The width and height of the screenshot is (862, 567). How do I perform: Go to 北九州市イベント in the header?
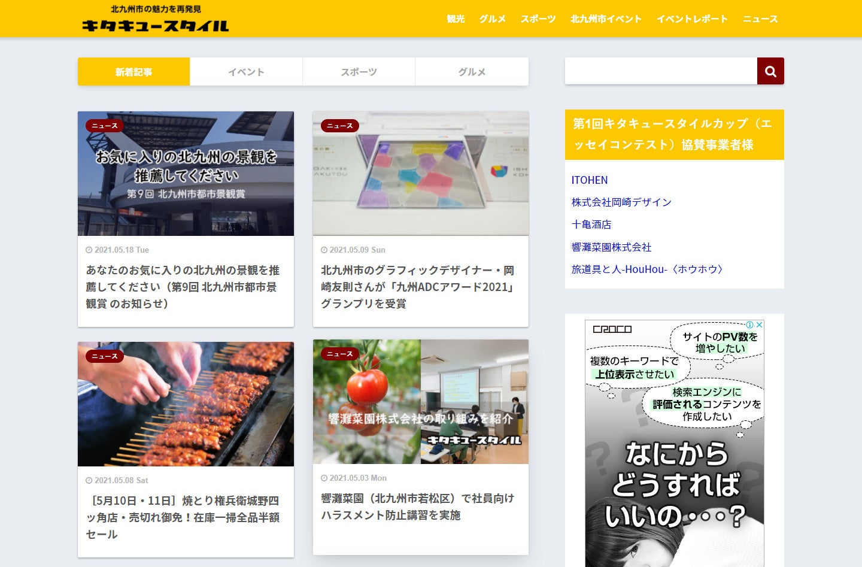pos(606,19)
